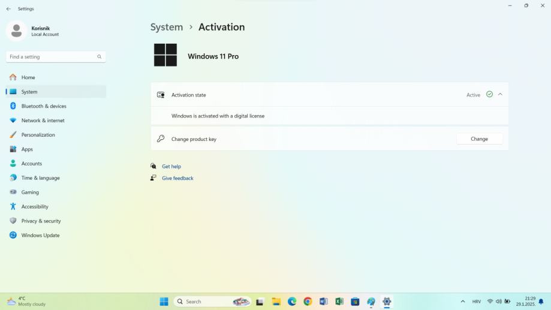
Task: Go to Accounts settings
Action: 56,164
